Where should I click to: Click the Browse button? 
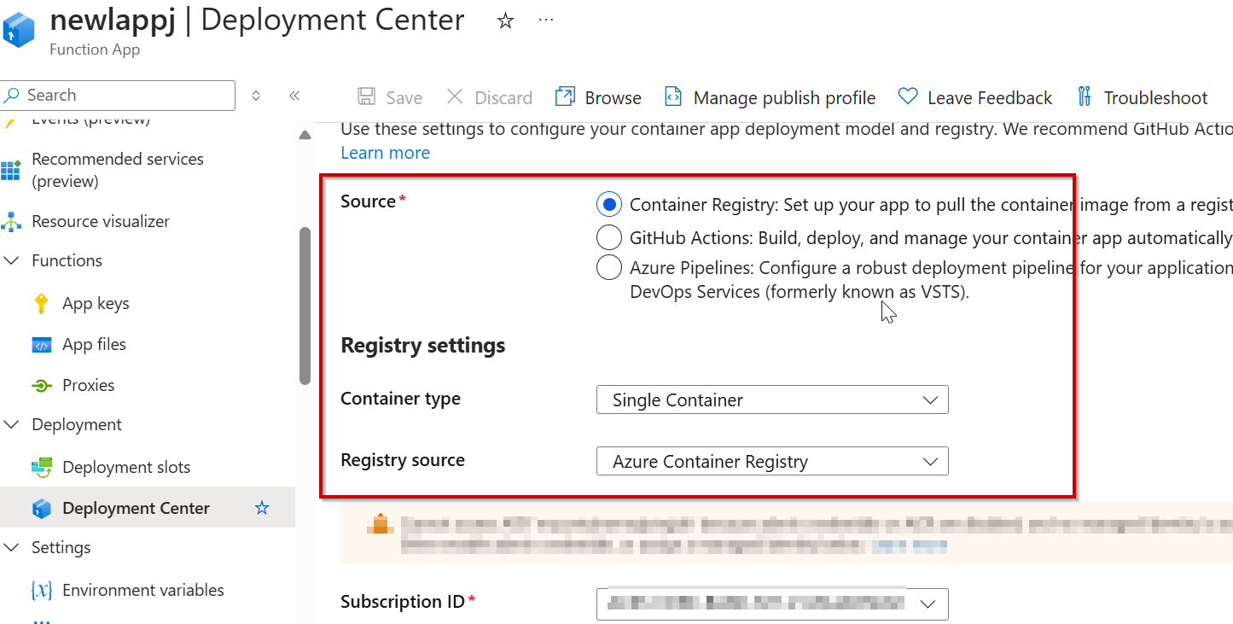pyautogui.click(x=597, y=97)
